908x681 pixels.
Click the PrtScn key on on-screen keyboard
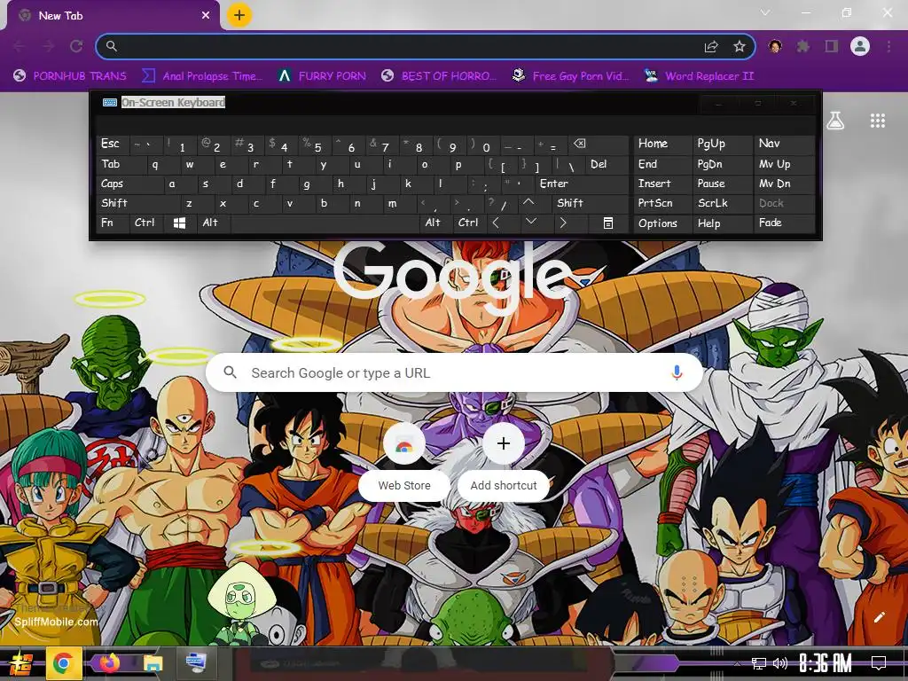662,203
